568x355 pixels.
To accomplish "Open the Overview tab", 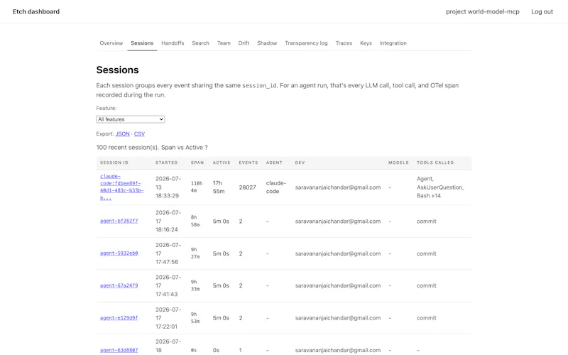I will coord(111,43).
